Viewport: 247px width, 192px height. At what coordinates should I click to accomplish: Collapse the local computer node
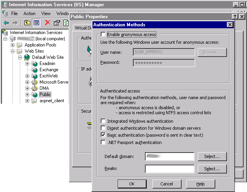click(x=5, y=39)
